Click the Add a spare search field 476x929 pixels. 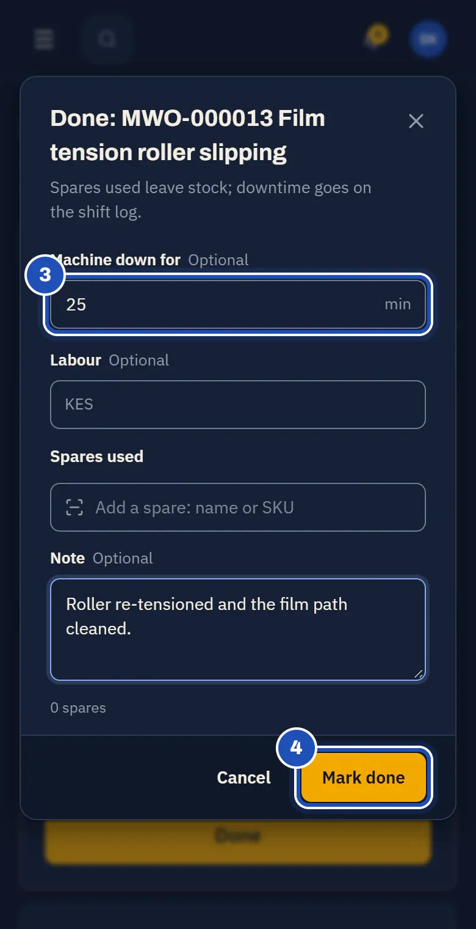(x=238, y=507)
